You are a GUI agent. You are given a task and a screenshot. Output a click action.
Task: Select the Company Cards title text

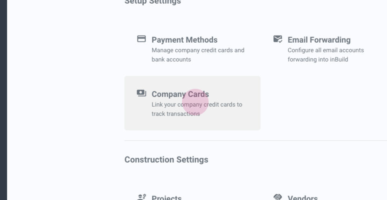click(x=180, y=94)
